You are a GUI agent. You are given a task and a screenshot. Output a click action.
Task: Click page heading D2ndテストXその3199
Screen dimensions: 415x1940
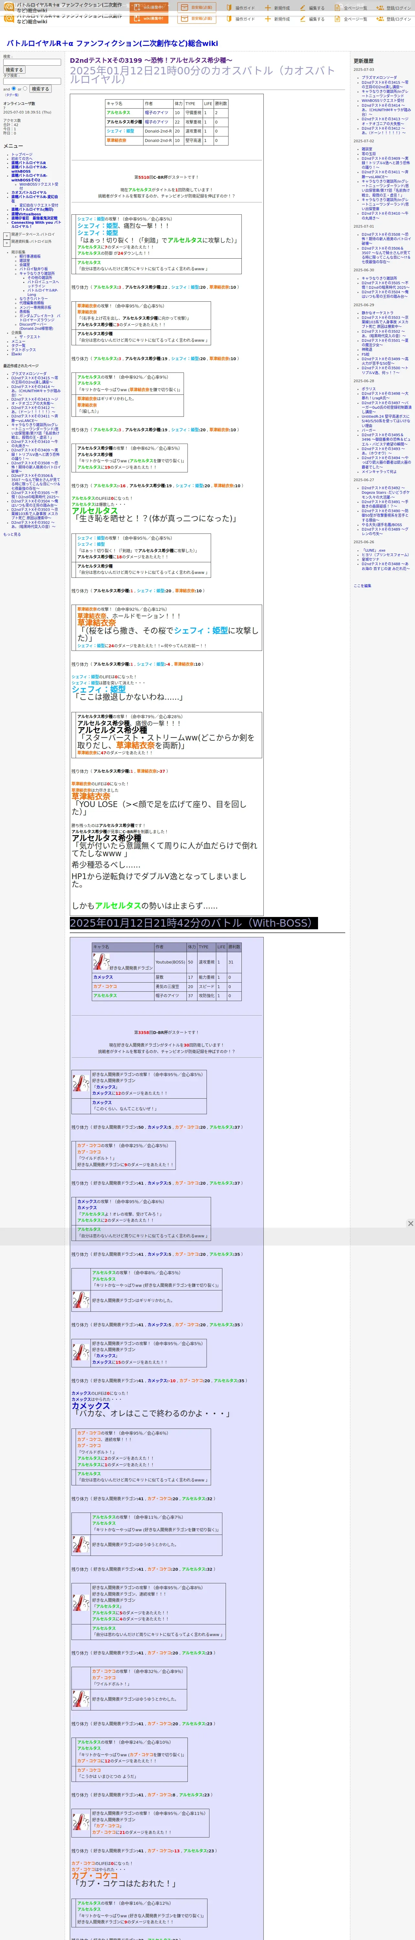point(151,60)
